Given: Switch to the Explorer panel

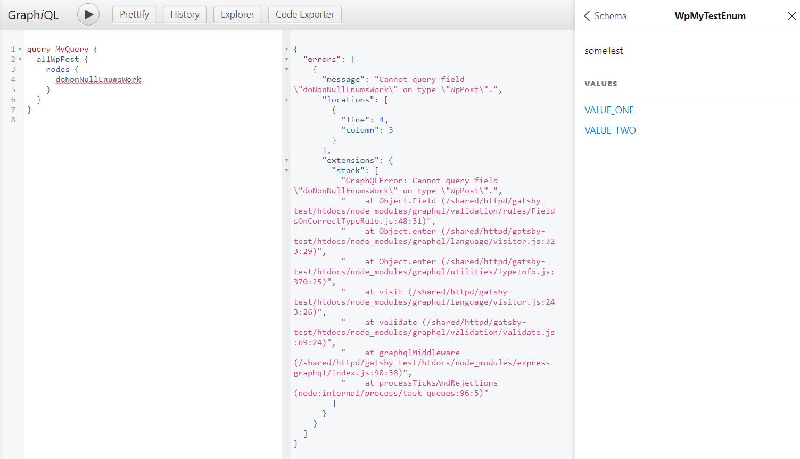Looking at the screenshot, I should click(237, 14).
